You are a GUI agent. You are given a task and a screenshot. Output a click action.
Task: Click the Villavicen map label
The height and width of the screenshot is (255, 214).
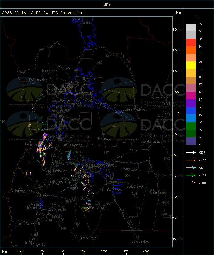[63, 68]
